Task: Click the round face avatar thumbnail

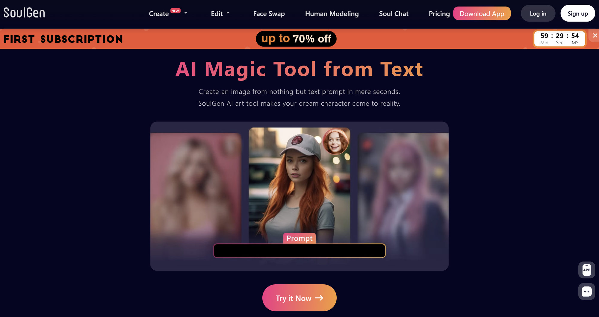Action: pyautogui.click(x=335, y=141)
